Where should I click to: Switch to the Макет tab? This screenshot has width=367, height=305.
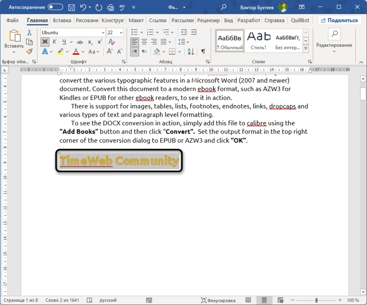[x=136, y=20]
